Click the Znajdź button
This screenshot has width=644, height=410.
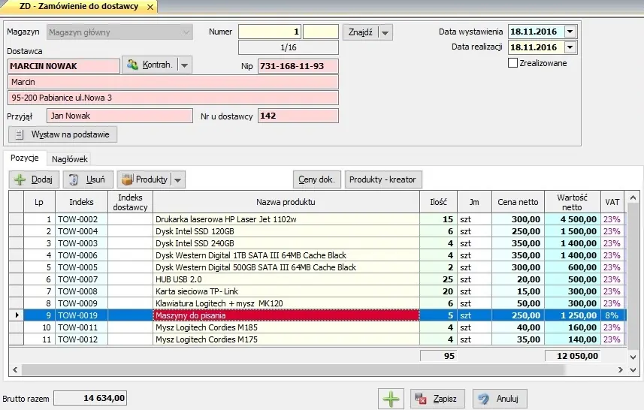click(x=360, y=32)
